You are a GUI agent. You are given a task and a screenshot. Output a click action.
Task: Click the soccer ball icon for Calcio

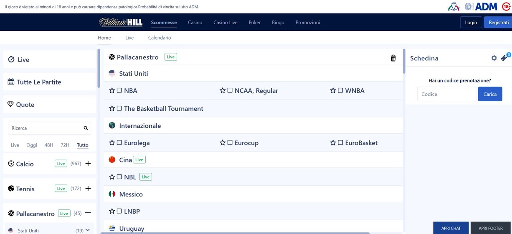(11, 164)
